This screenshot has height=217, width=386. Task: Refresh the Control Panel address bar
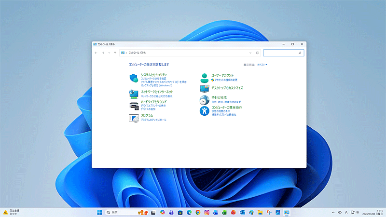(x=257, y=53)
